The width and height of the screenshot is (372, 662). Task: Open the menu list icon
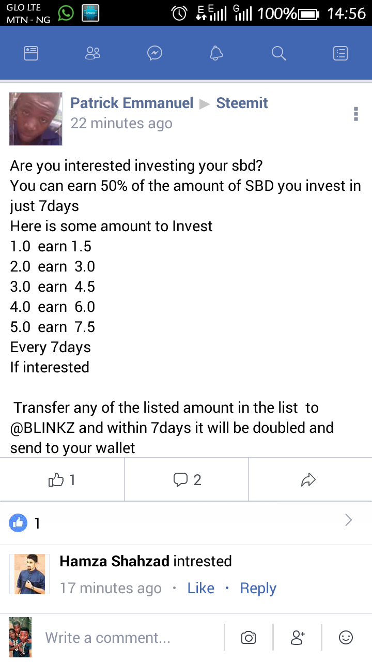pyautogui.click(x=340, y=53)
